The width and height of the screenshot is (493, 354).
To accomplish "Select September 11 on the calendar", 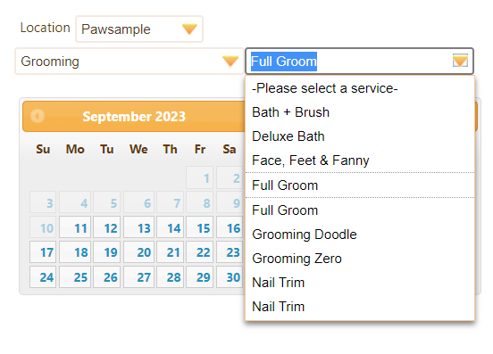I will tap(75, 227).
